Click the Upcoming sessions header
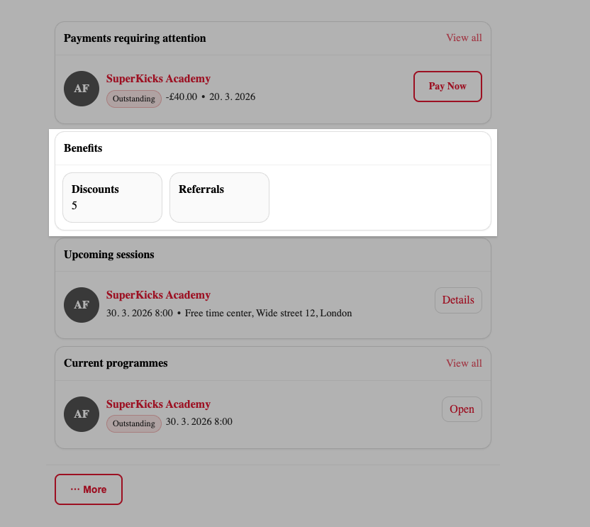 108,254
